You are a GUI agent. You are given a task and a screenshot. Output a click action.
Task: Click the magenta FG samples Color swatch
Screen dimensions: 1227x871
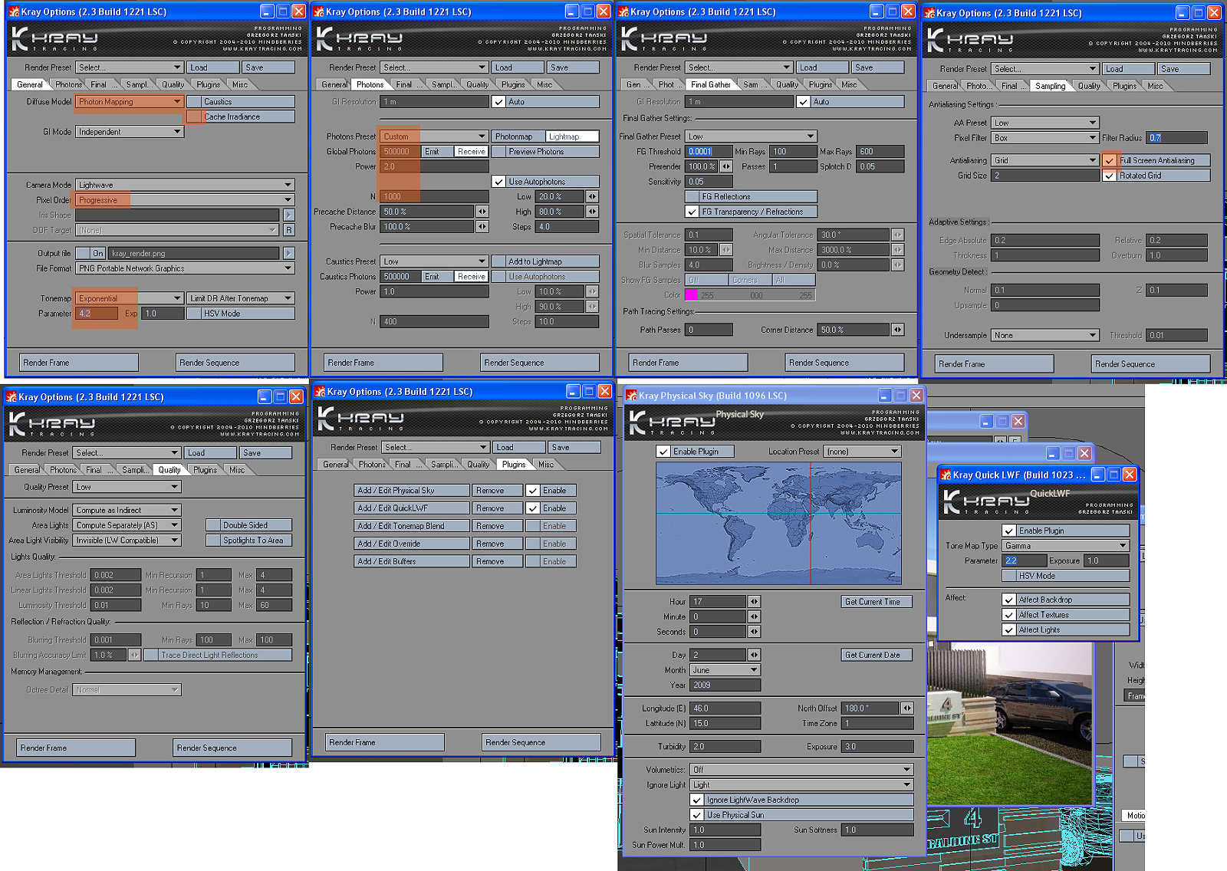691,295
